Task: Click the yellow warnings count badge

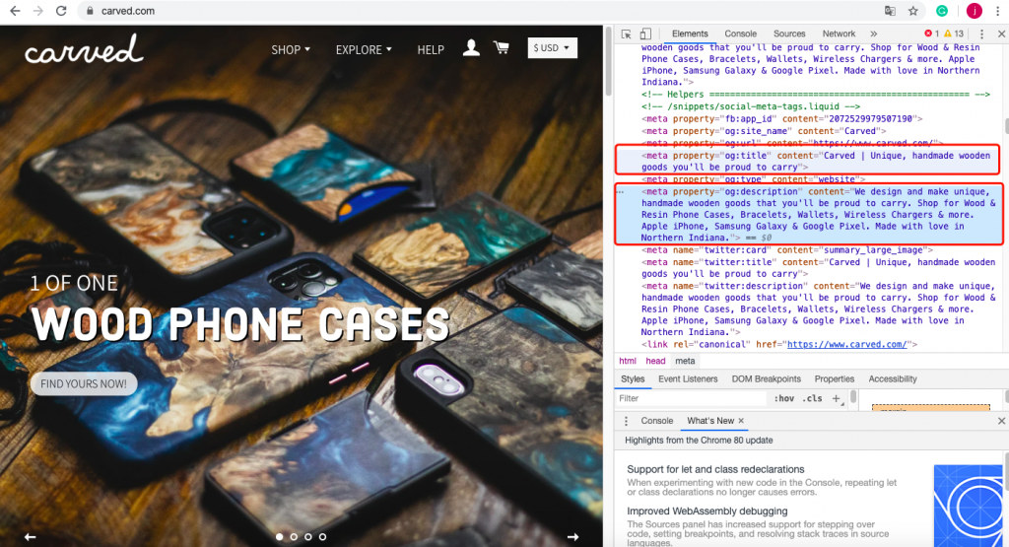Action: [954, 34]
